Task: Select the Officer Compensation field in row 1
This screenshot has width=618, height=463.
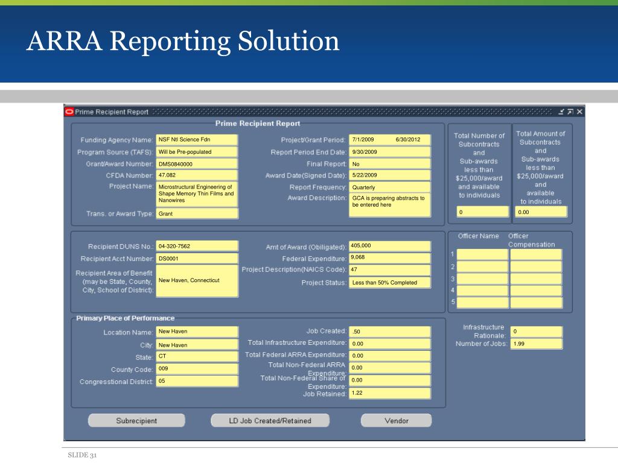Action: click(536, 254)
